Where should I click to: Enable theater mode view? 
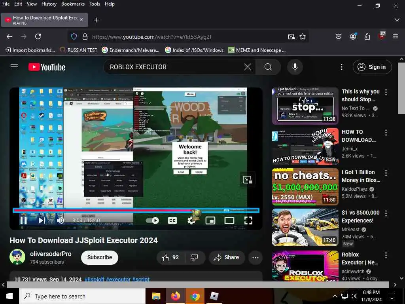(229, 220)
